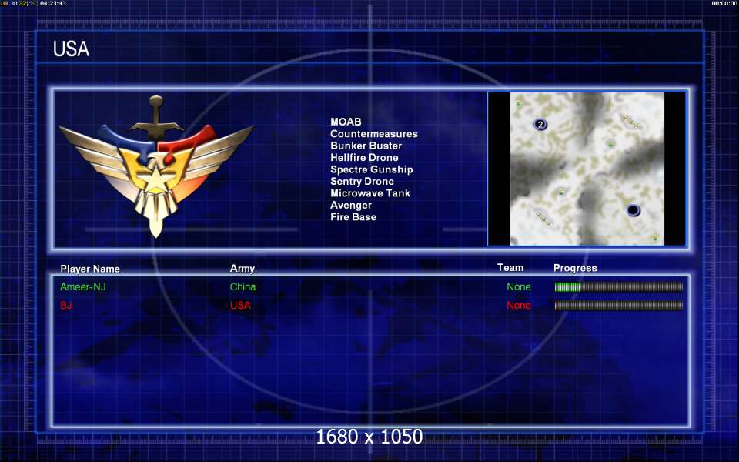Screen dimensions: 739x462
Task: Select Spectre Gunship entry
Action: pyautogui.click(x=371, y=169)
